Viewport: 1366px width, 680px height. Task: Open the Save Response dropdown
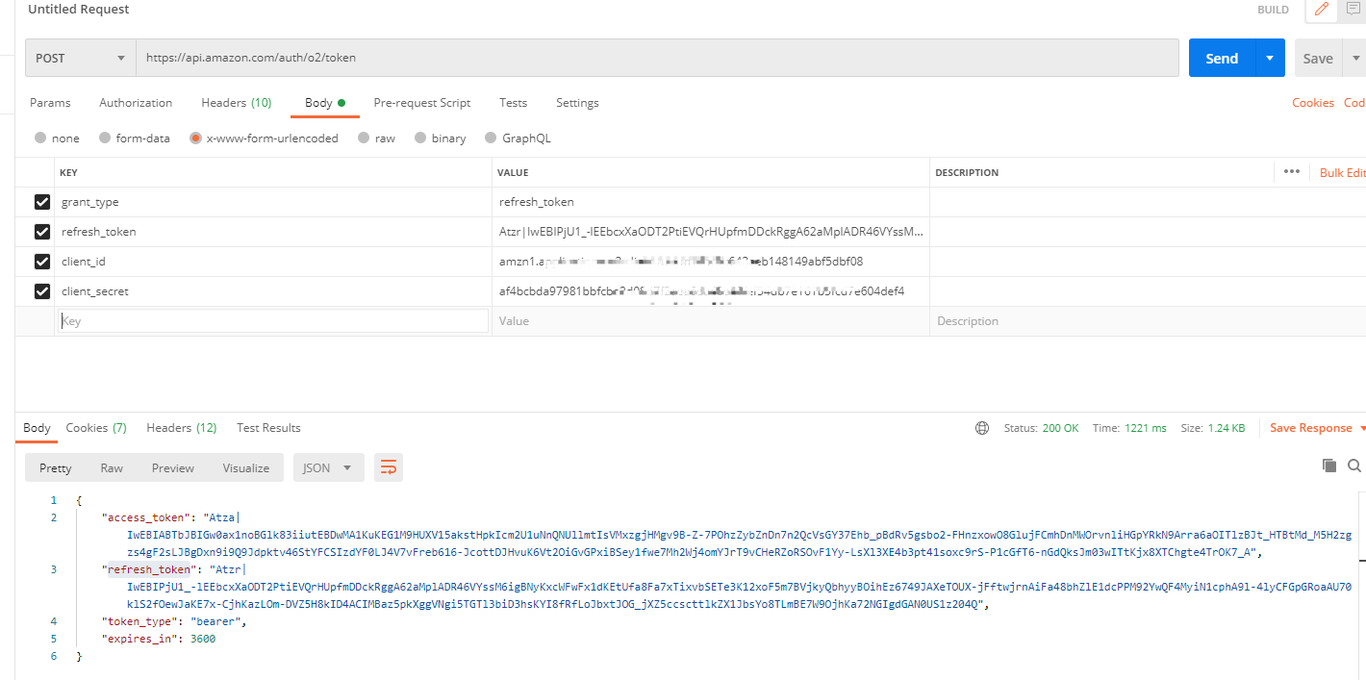[x=1315, y=427]
